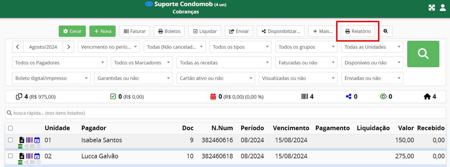Click the zoom magnifier button beside Relatório
The width and height of the screenshot is (450, 167).
[386, 31]
